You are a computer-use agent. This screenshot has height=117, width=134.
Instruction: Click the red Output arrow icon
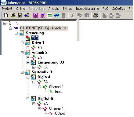coord(51,113)
